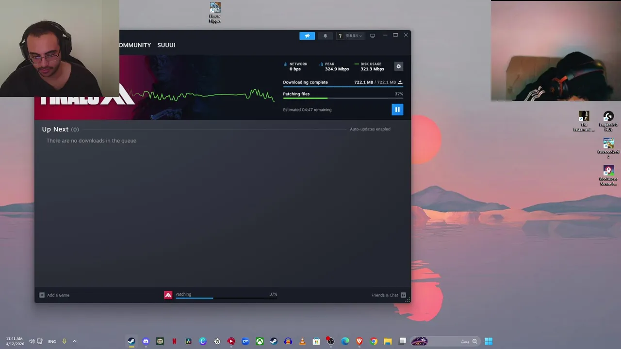Click the green Patching files progress bar

click(x=343, y=98)
